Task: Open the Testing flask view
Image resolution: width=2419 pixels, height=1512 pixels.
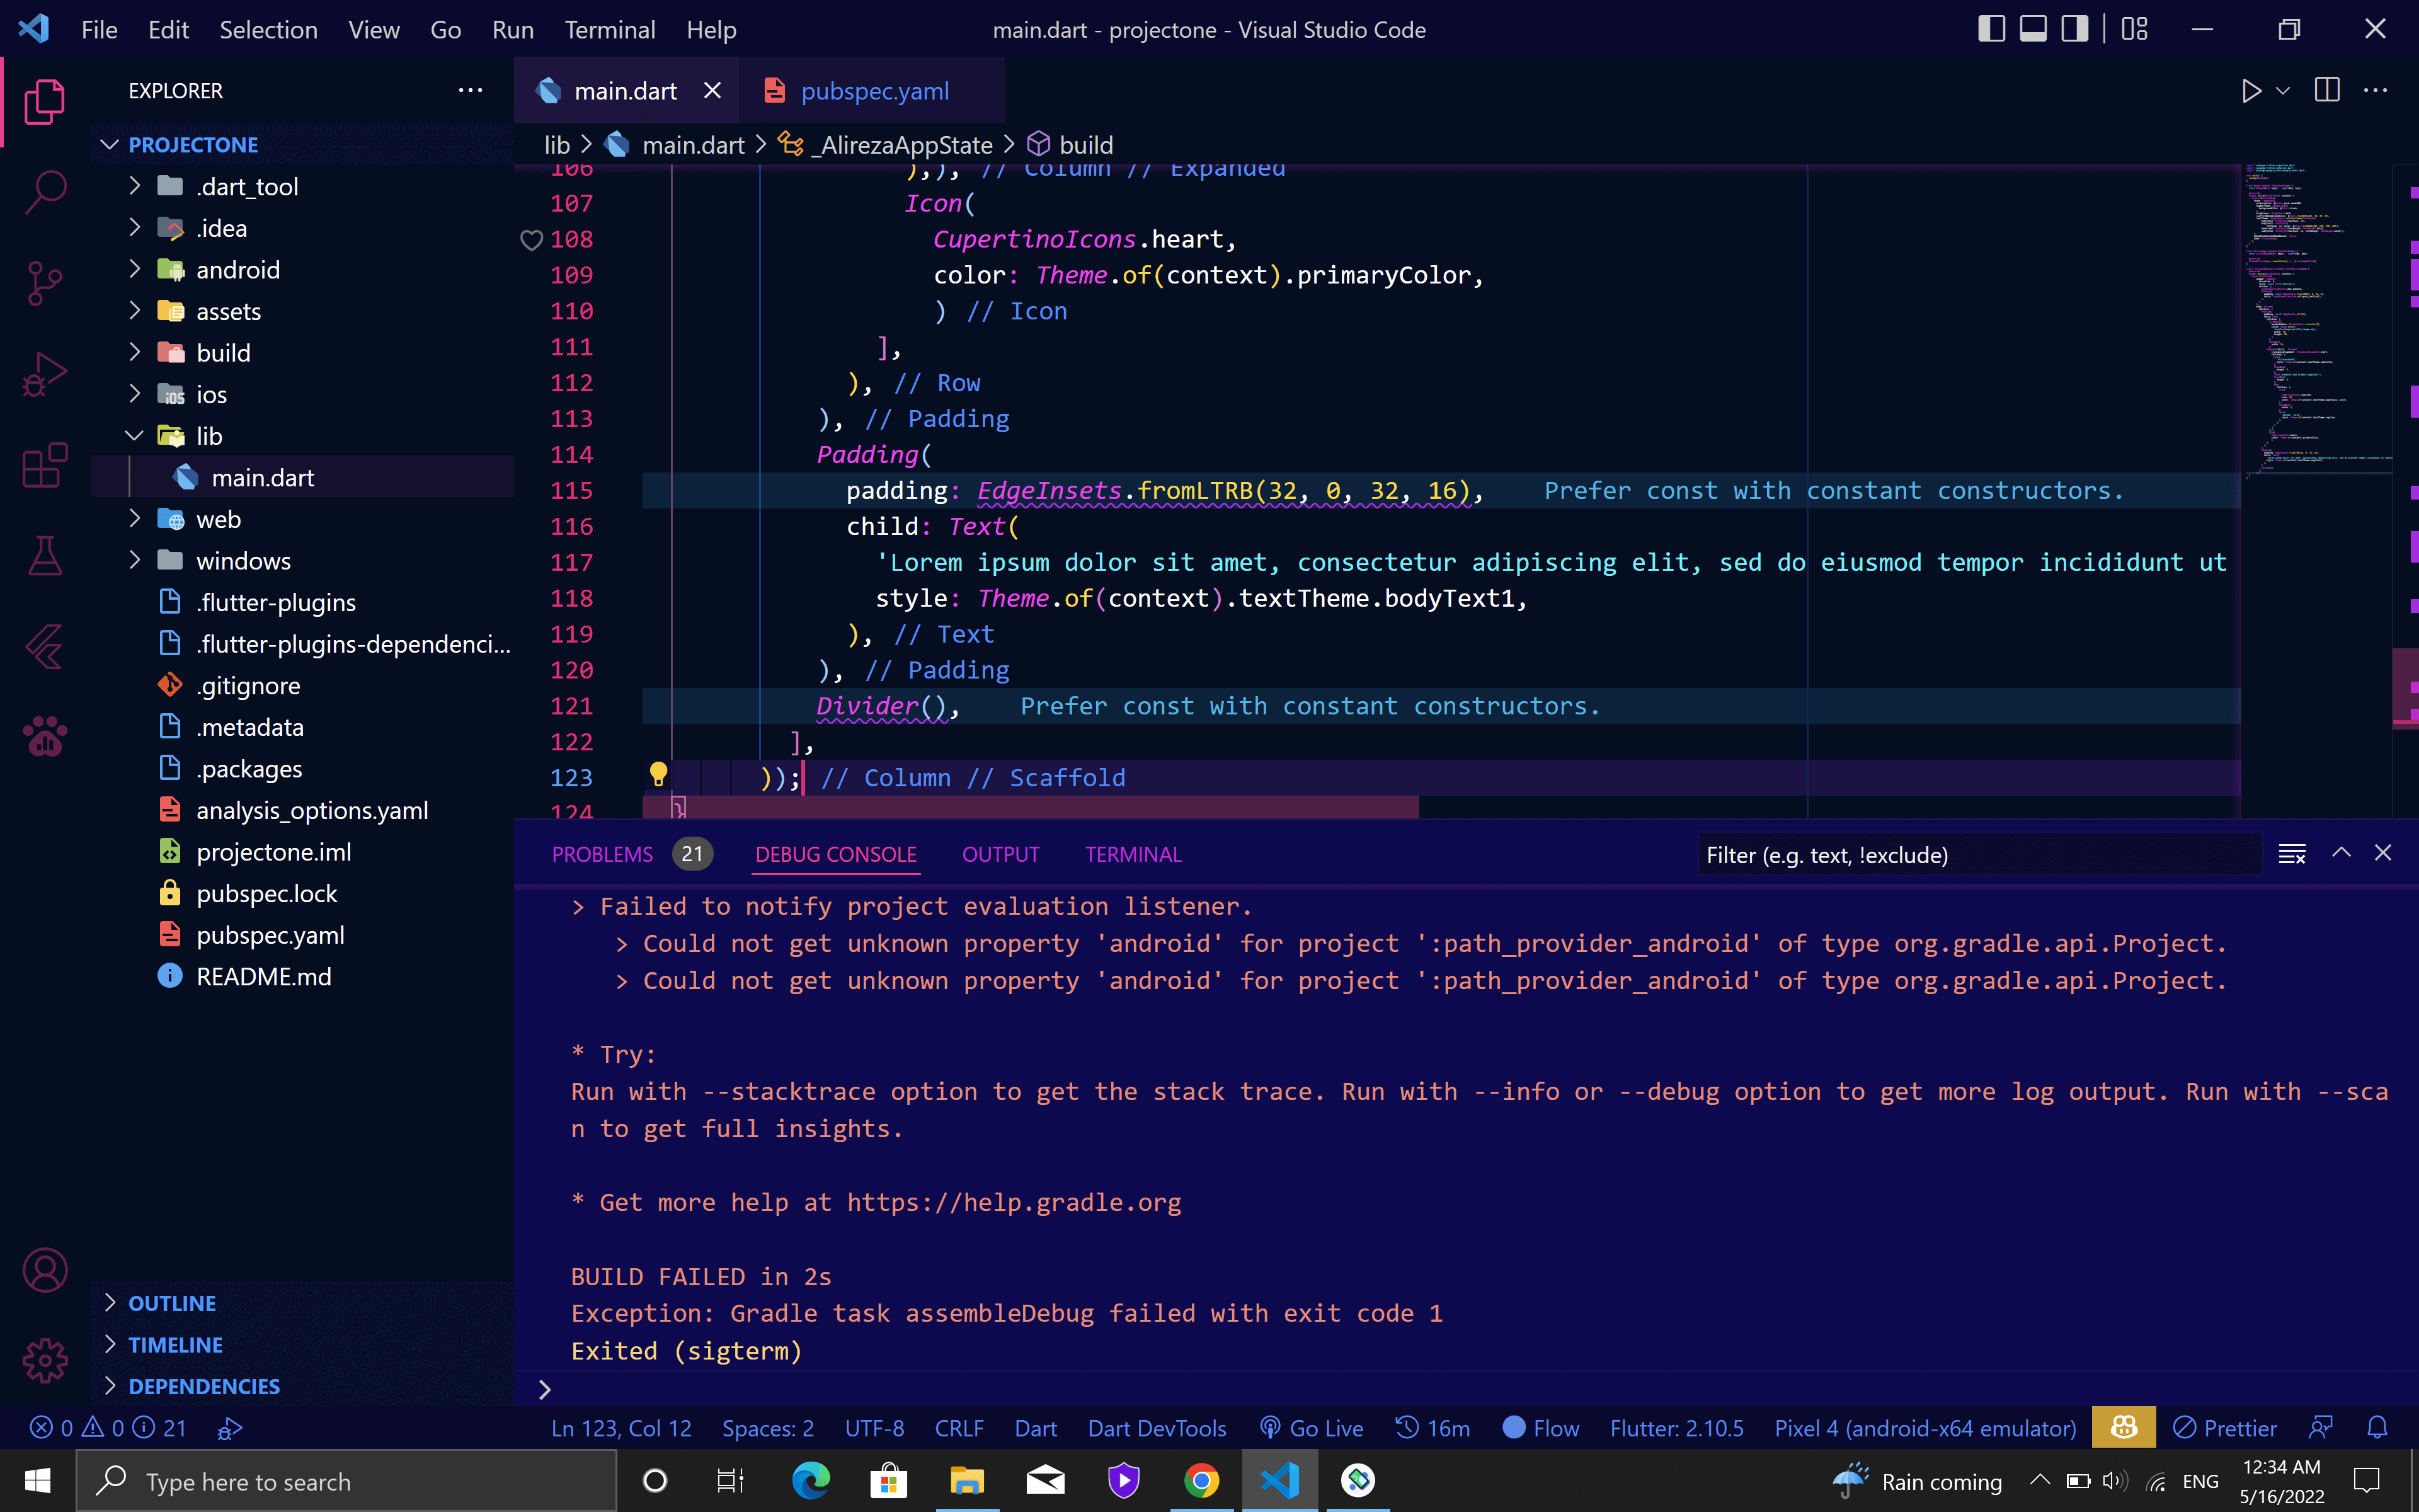Action: [x=45, y=556]
